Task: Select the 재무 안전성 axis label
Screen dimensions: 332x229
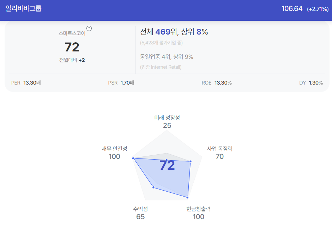Action: [x=114, y=149]
